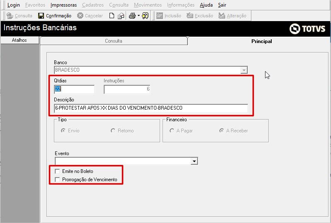Open the Informações menu
This screenshot has width=331, height=223.
coord(181,5)
